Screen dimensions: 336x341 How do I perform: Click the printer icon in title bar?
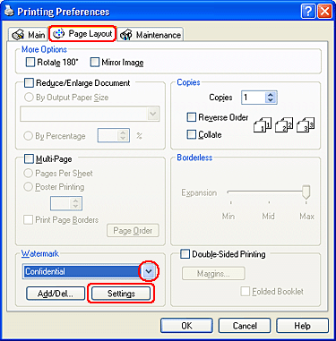pos(9,11)
